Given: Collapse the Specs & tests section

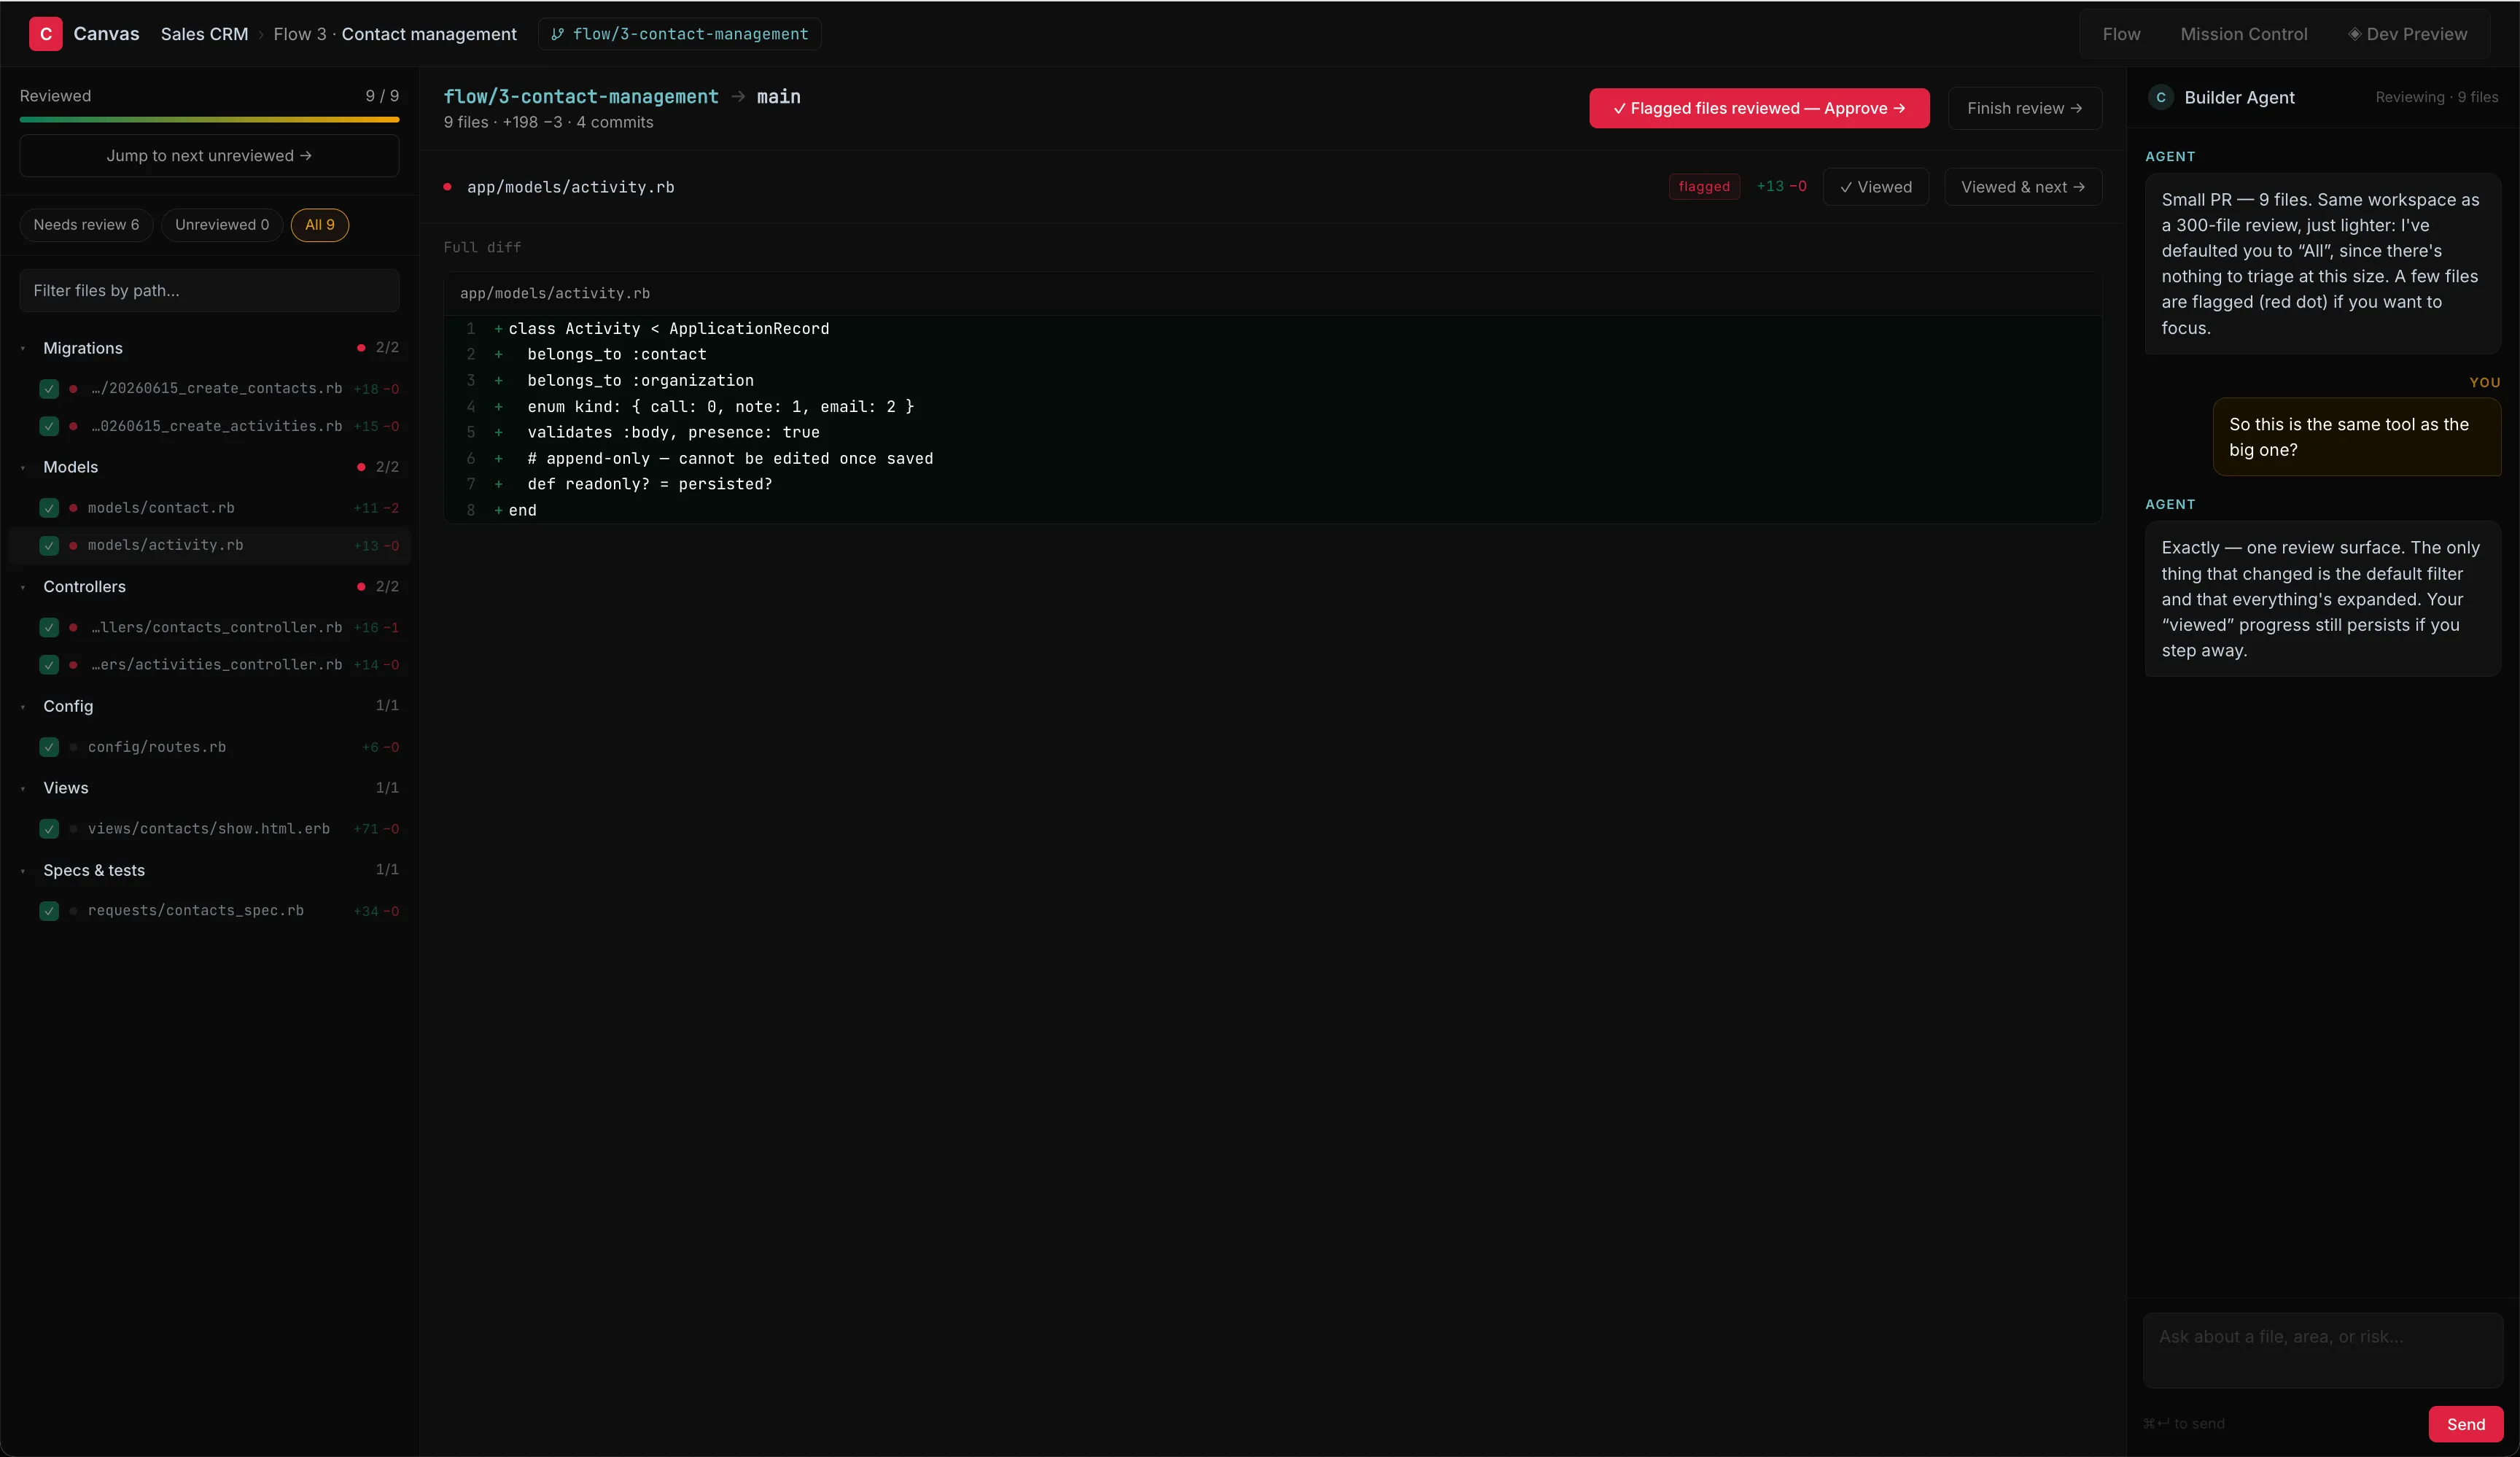Looking at the screenshot, I should pos(23,871).
